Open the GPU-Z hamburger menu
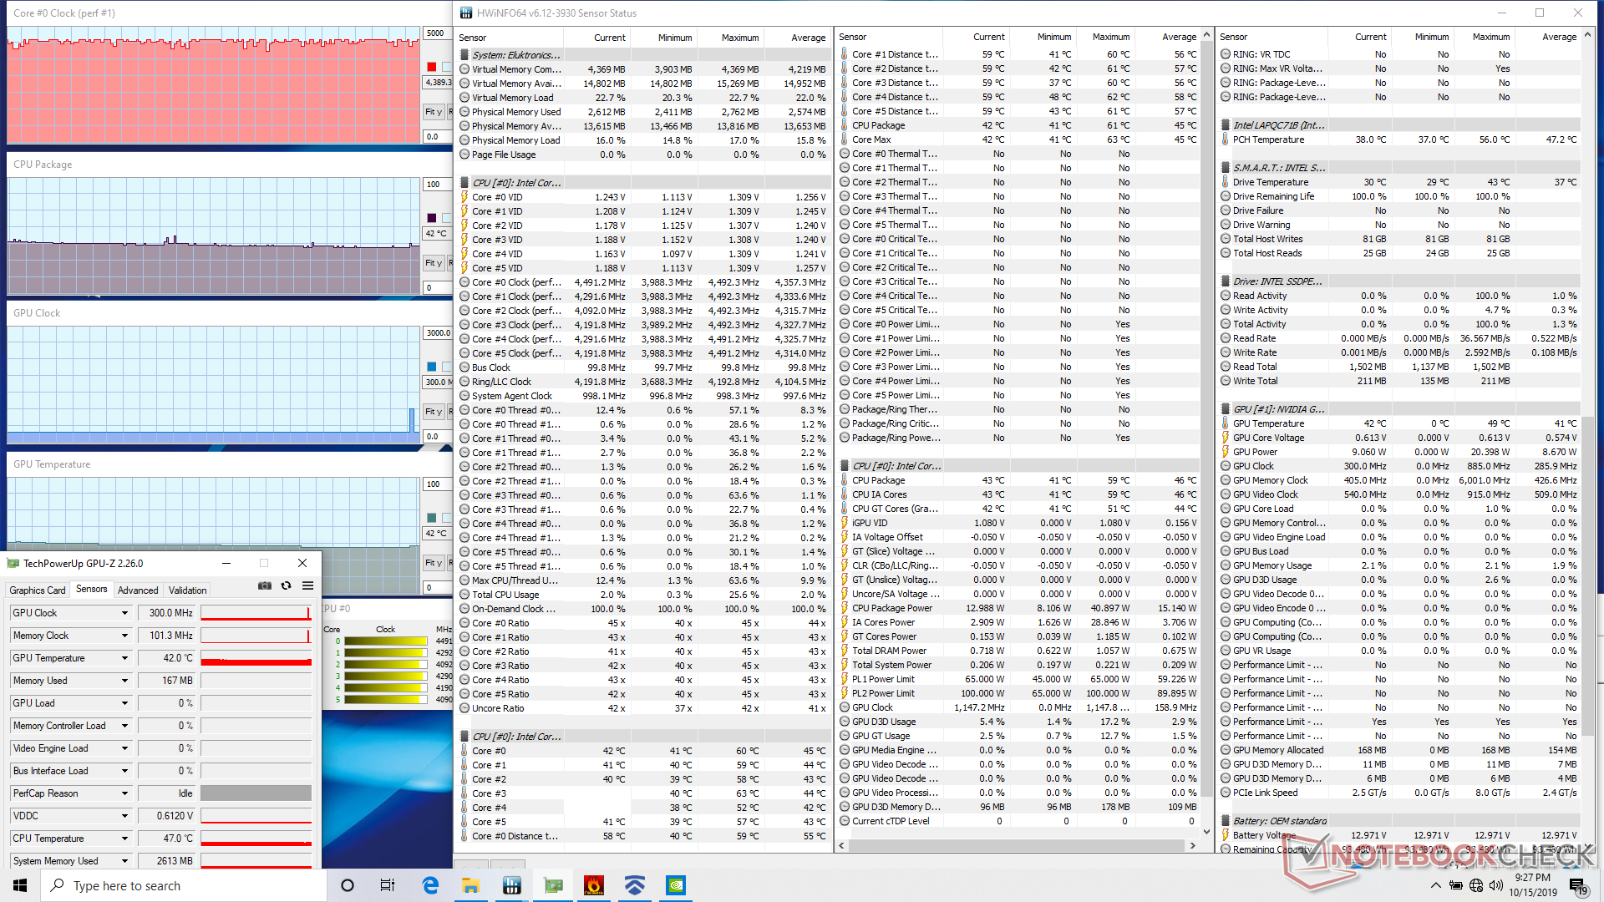The image size is (1604, 902). tap(307, 586)
